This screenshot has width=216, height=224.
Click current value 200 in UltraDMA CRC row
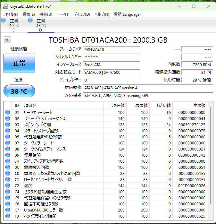pyautogui.click(x=121, y=210)
